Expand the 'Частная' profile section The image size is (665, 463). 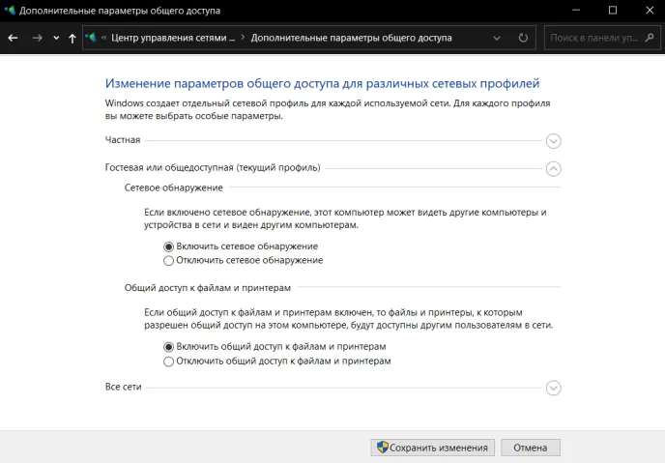pyautogui.click(x=553, y=140)
